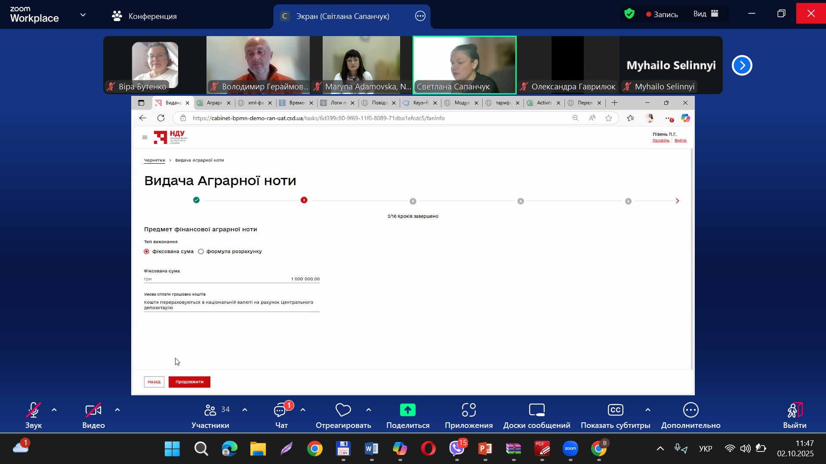Open the Zoom Workplace dropdown arrow
Viewport: 826px width, 464px height.
[83, 15]
